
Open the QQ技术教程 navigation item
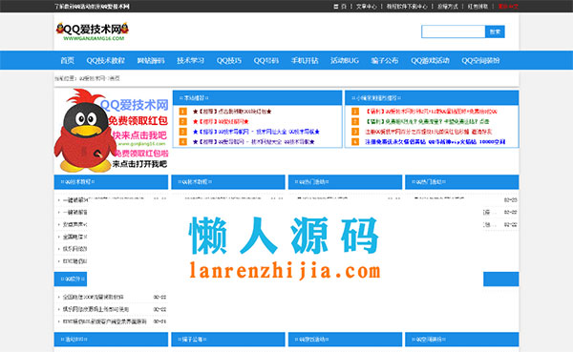click(106, 61)
